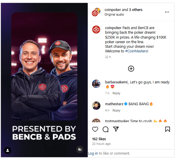
Task: Share the post with the paper plane icon
Action: click(116, 129)
